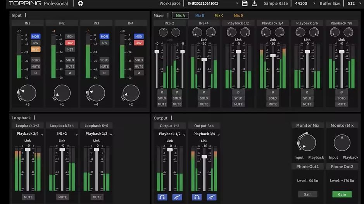Save the current workspace with disk icon
The image size is (364, 204).
tap(245, 3)
